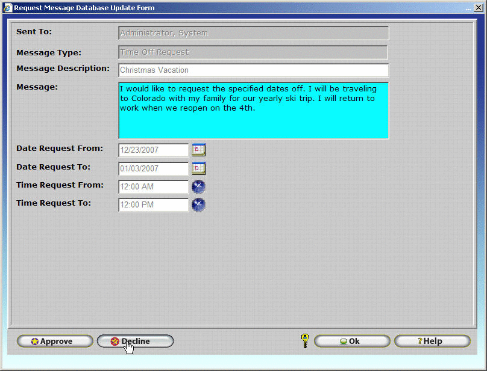Click the Sent To field

253,33
